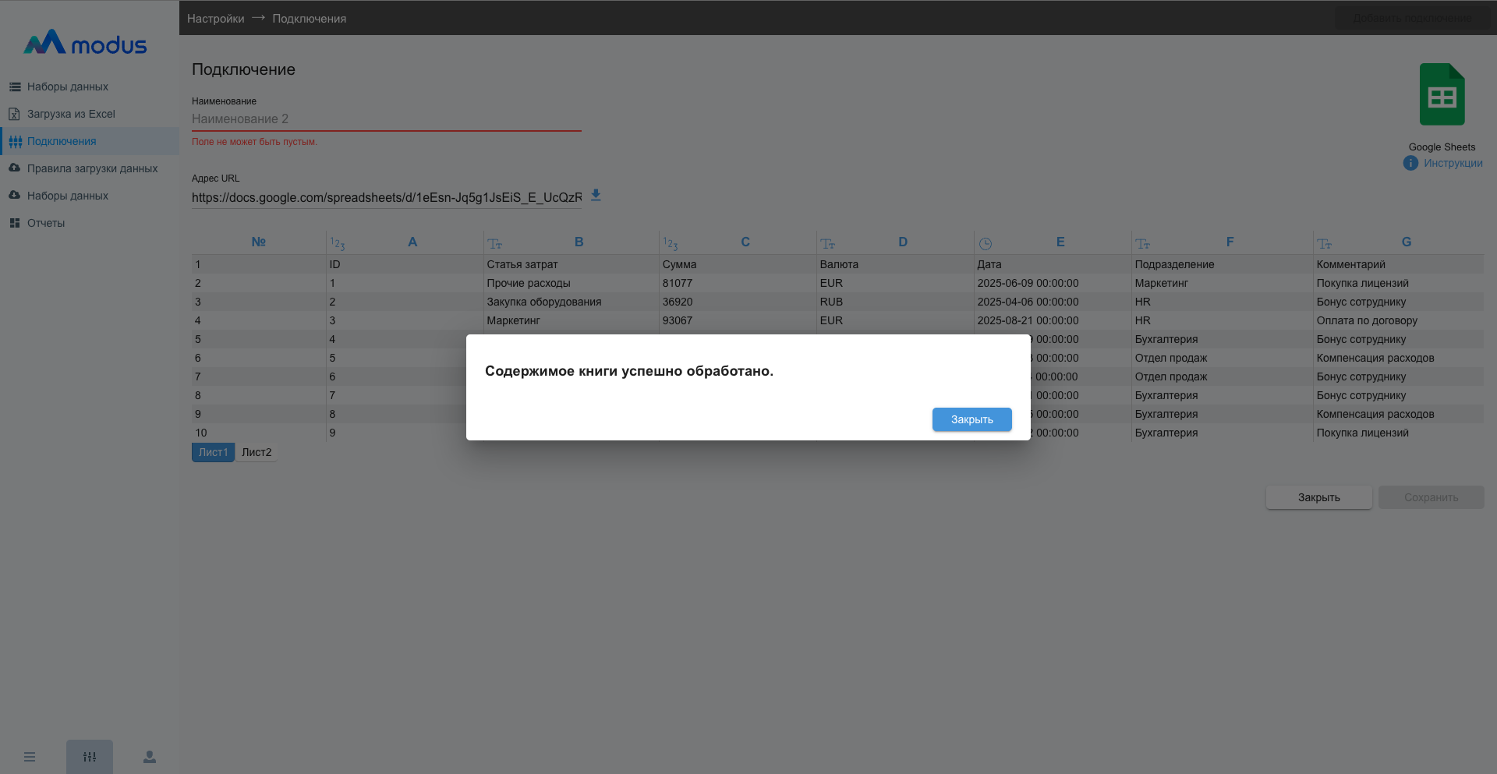Viewport: 1497px width, 774px height.
Task: Click the modus logo
Action: pyautogui.click(x=85, y=44)
